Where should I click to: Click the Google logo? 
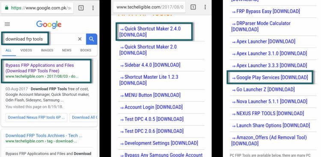(49, 25)
